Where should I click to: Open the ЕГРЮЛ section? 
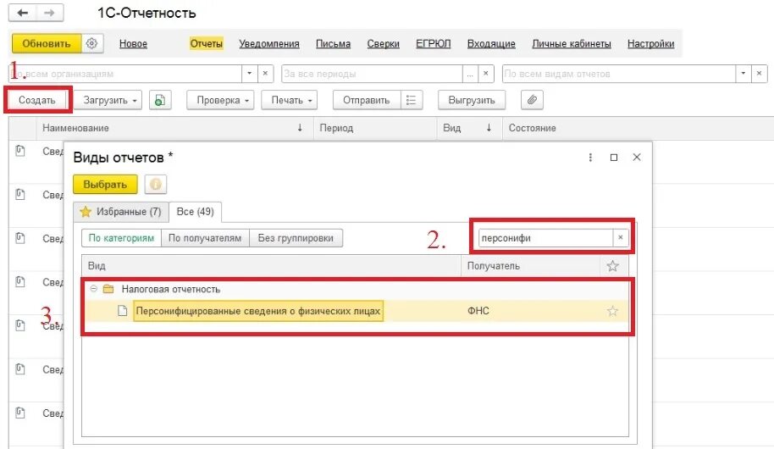(434, 44)
